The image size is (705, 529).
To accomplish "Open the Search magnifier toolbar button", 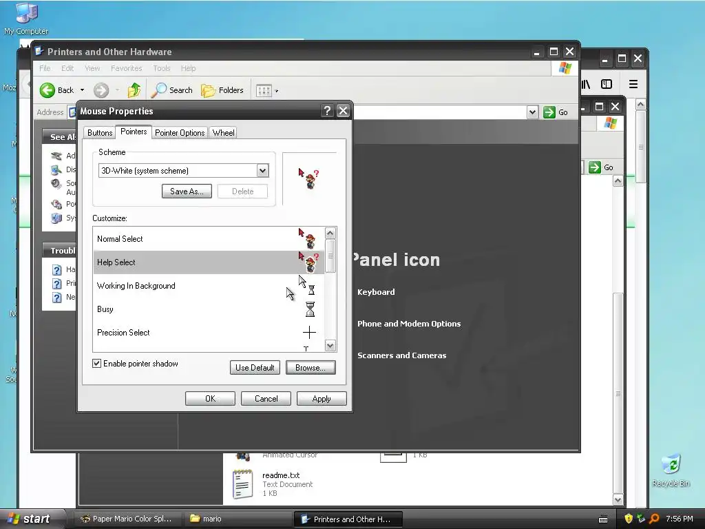I will (x=171, y=90).
